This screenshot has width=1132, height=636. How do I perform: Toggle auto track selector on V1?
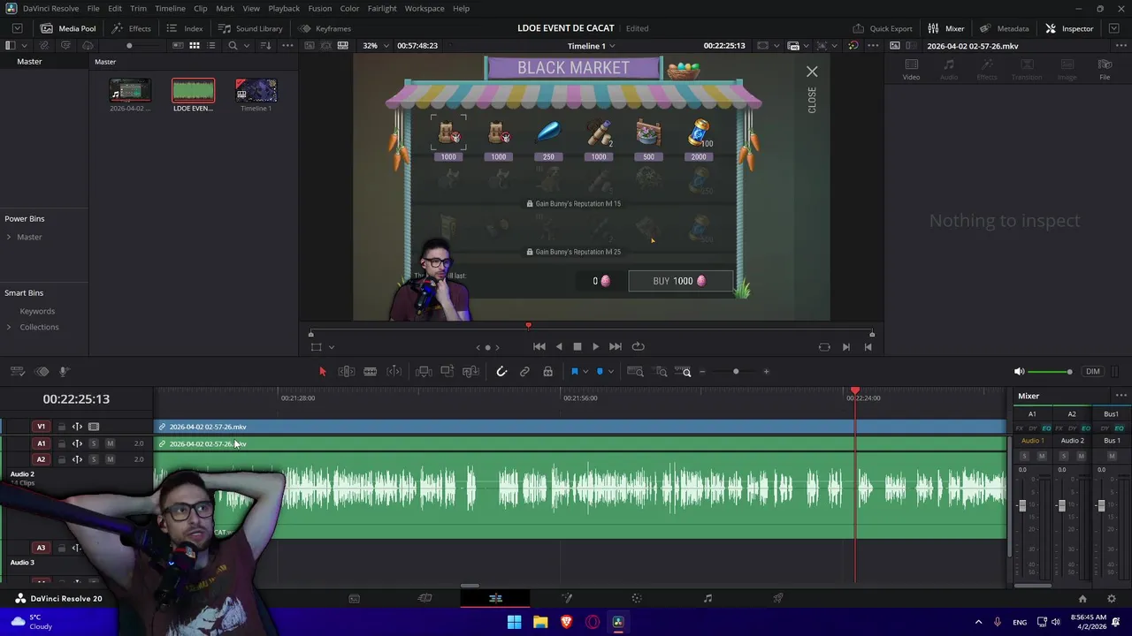click(77, 427)
